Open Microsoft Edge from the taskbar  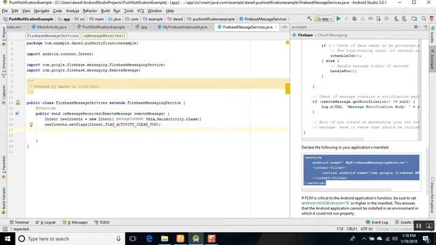pyautogui.click(x=149, y=239)
